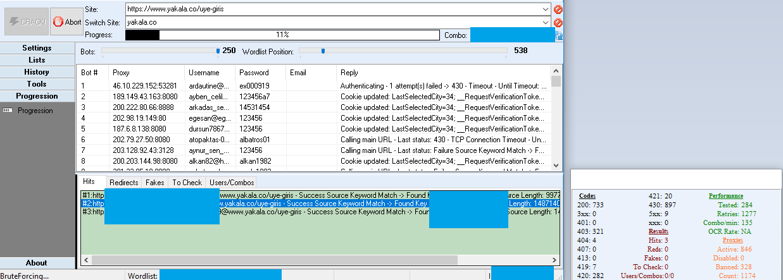The height and width of the screenshot is (280, 783).
Task: Open the About sidebar section
Action: click(x=37, y=263)
